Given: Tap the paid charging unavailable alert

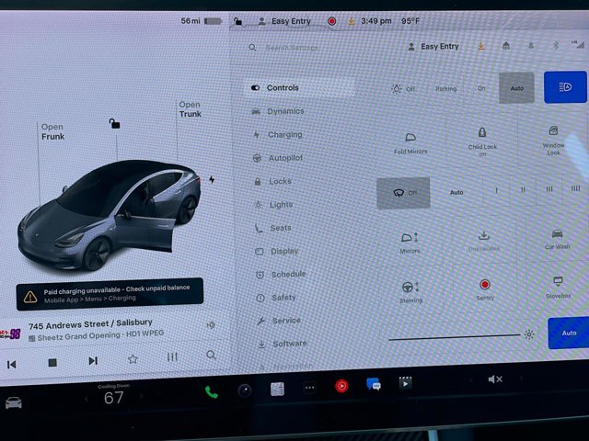Looking at the screenshot, I should (x=110, y=294).
